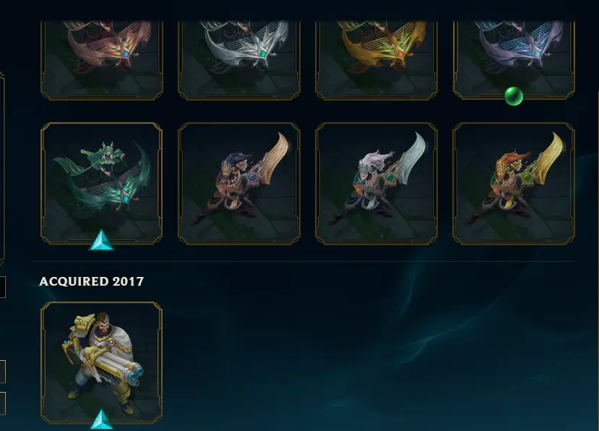This screenshot has height=431, width=599.
Task: Select the silver-white Sona harp chroma
Action: point(238,59)
